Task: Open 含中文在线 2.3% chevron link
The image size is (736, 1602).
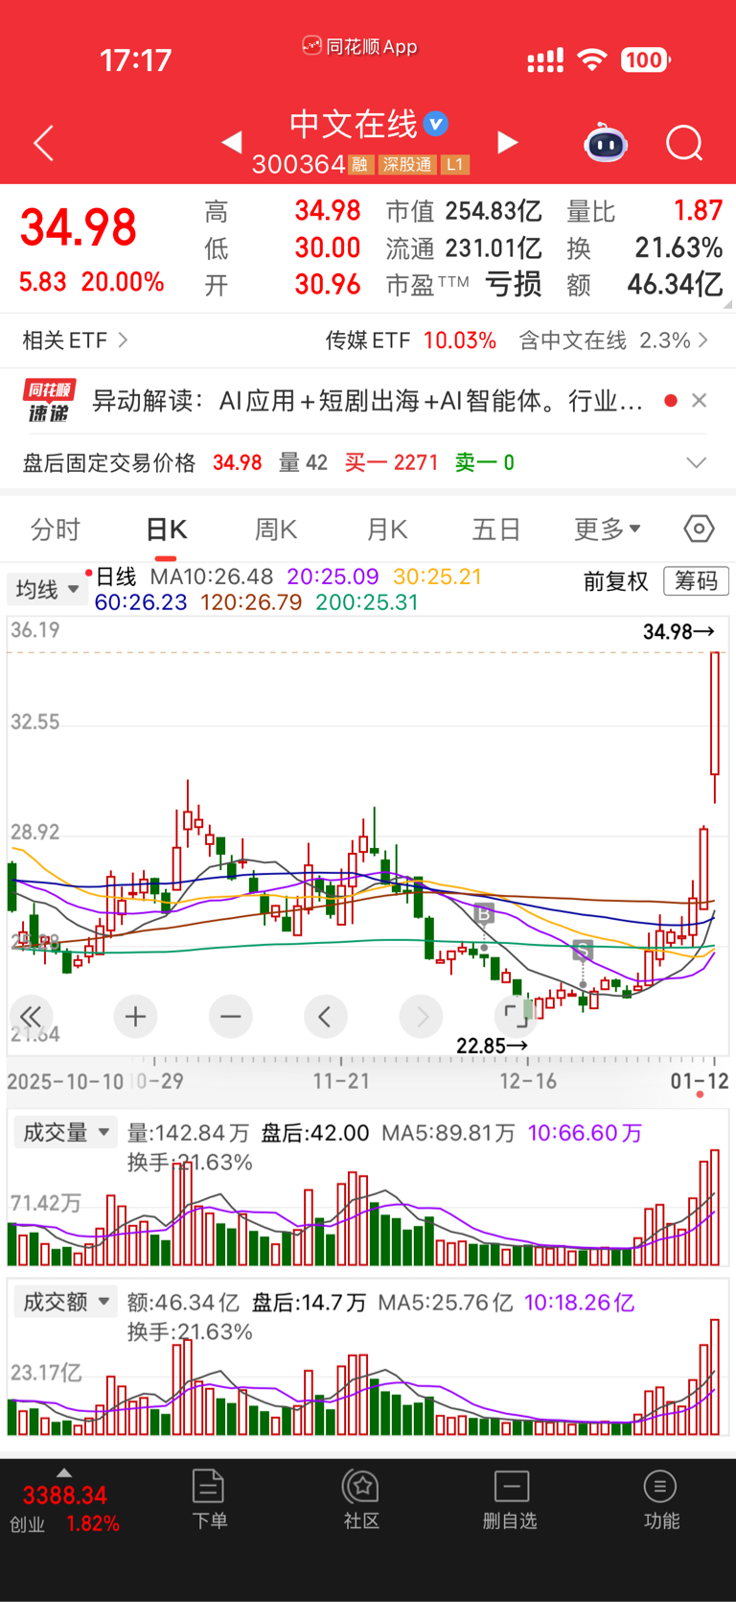Action: coord(613,341)
